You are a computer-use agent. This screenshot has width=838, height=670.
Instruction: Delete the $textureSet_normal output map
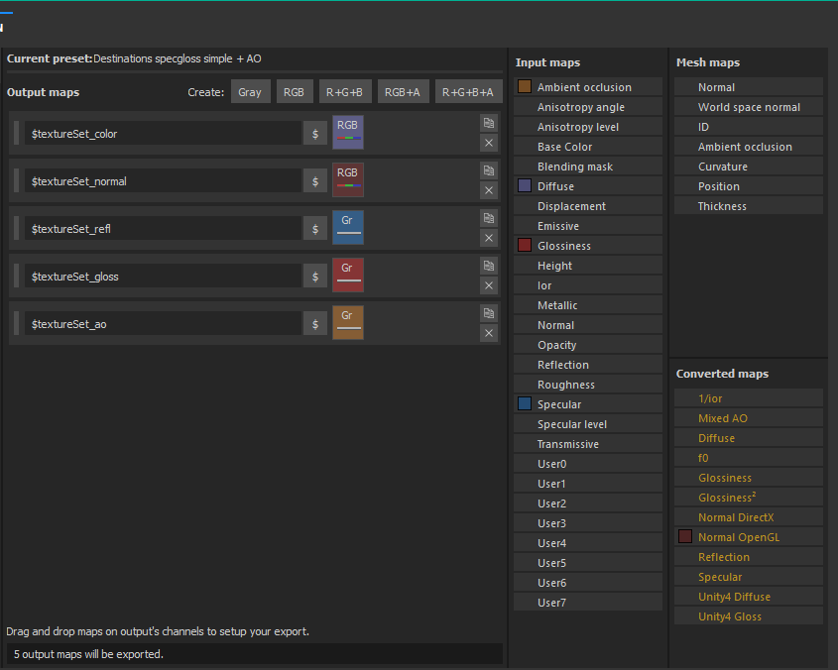coord(489,190)
